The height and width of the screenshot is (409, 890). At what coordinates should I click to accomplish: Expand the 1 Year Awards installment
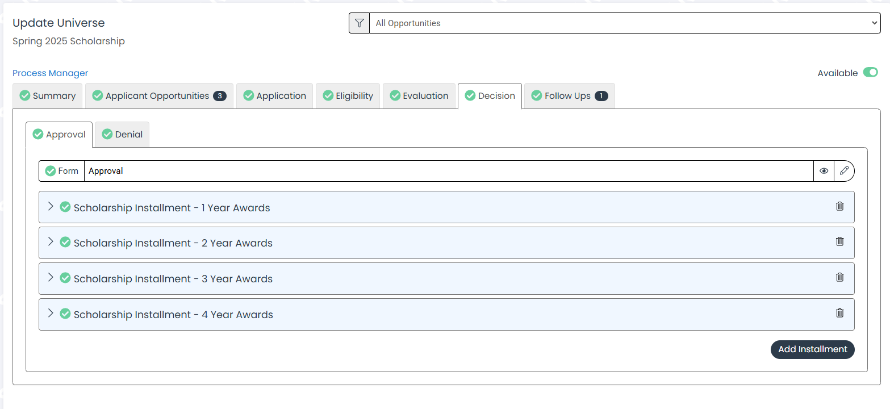point(50,206)
